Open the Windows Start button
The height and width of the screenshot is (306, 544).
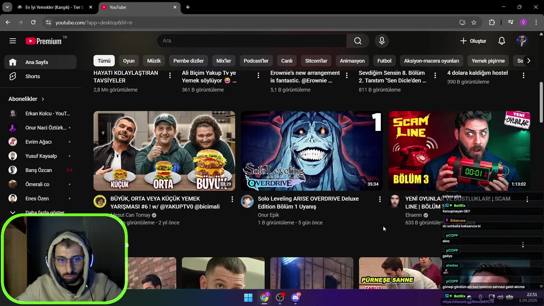[248, 297]
